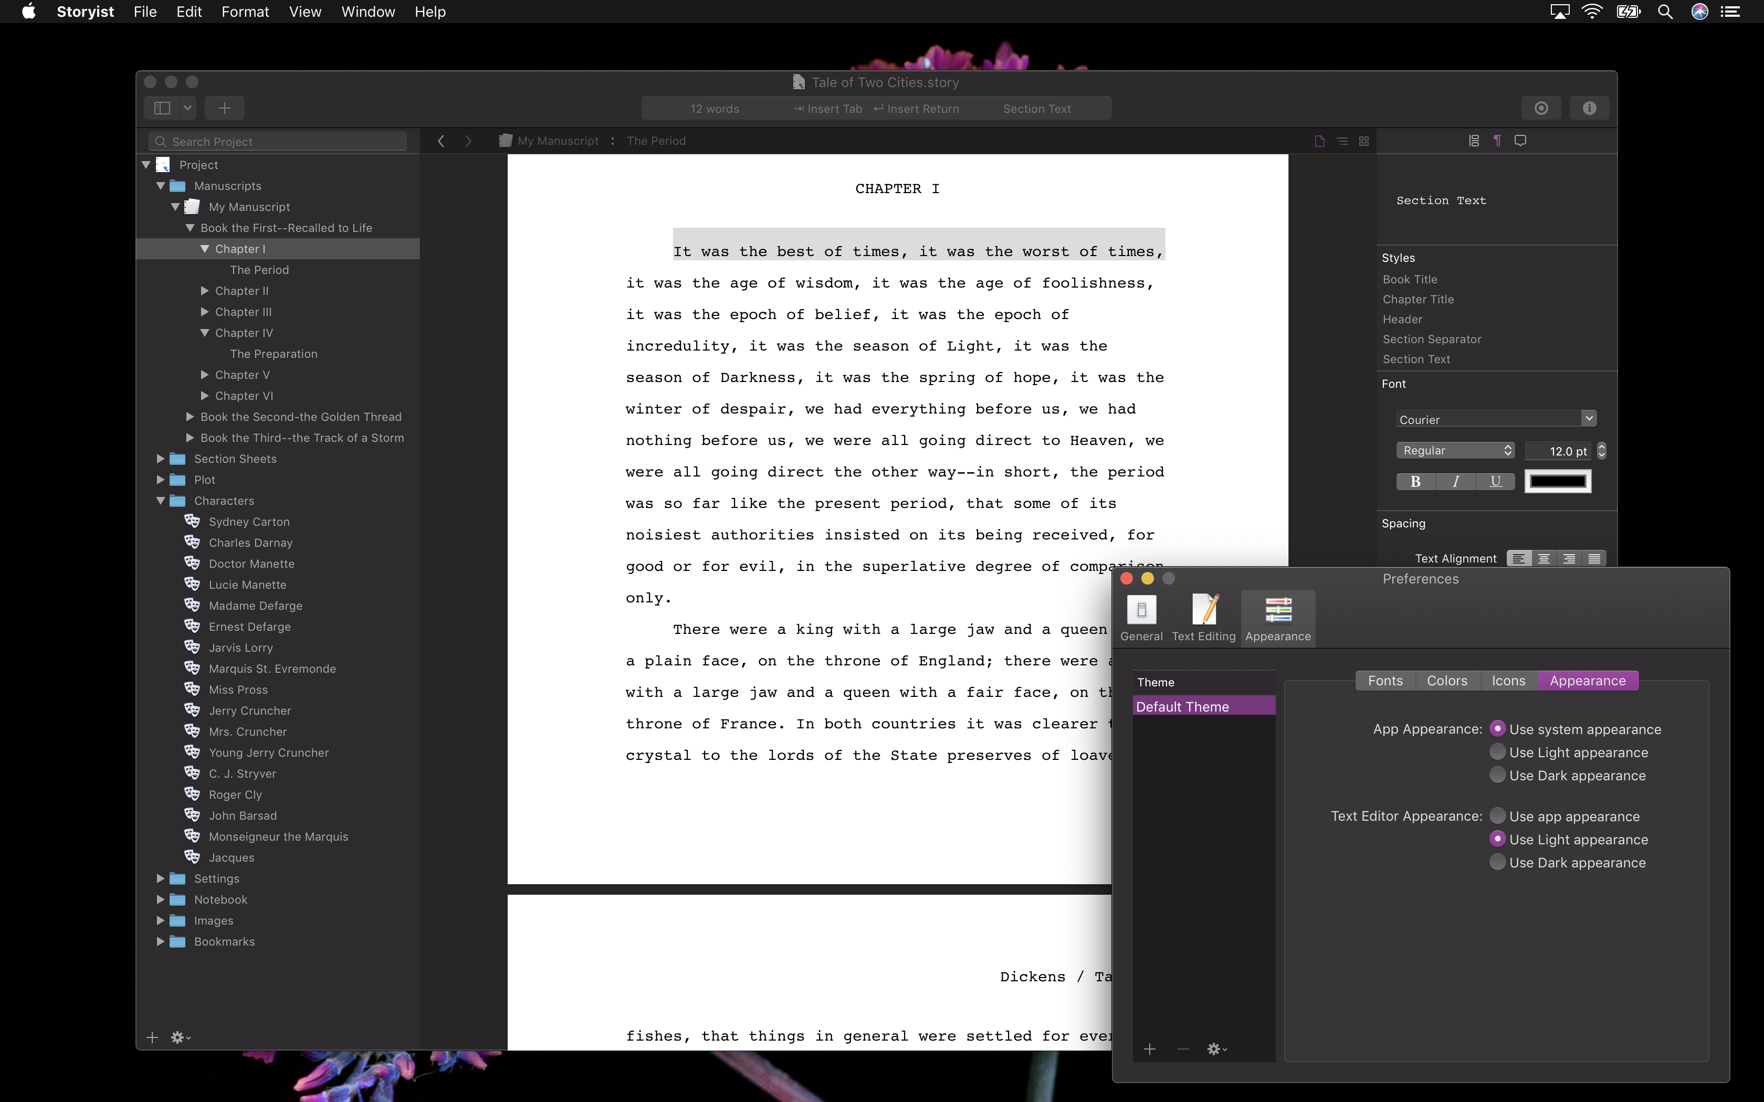1764x1102 pixels.
Task: Add a new theme with plus button
Action: [1150, 1049]
